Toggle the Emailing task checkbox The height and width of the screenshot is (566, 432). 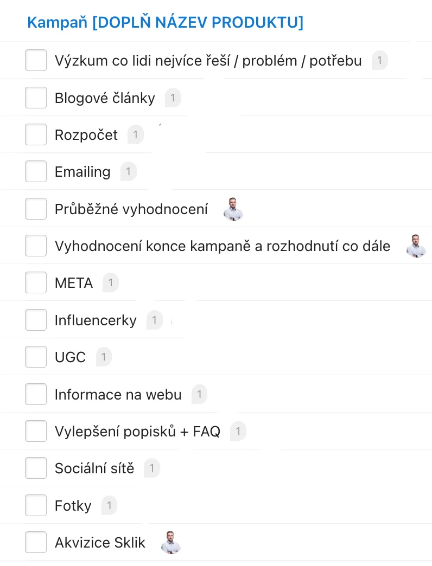[x=36, y=172]
